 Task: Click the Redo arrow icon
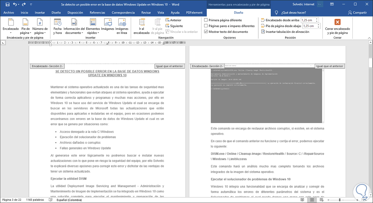(24, 5)
